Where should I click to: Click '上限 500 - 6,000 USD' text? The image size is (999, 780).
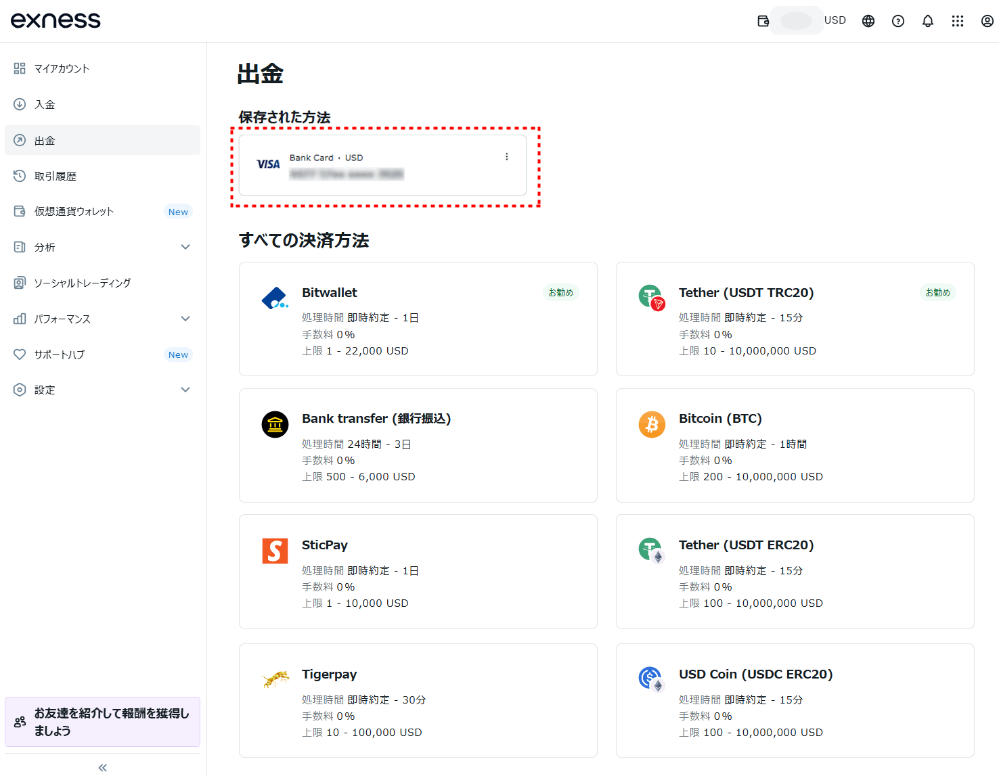pyautogui.click(x=359, y=476)
